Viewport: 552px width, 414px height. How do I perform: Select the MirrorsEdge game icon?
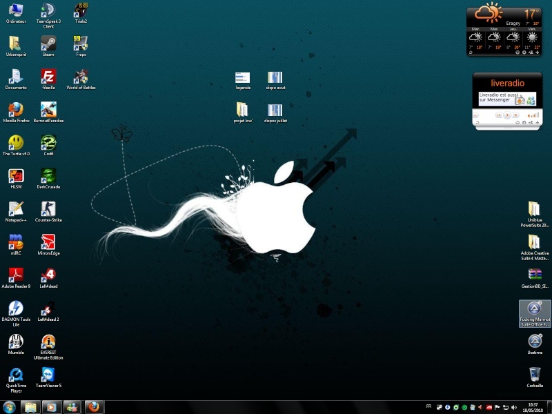pyautogui.click(x=48, y=245)
